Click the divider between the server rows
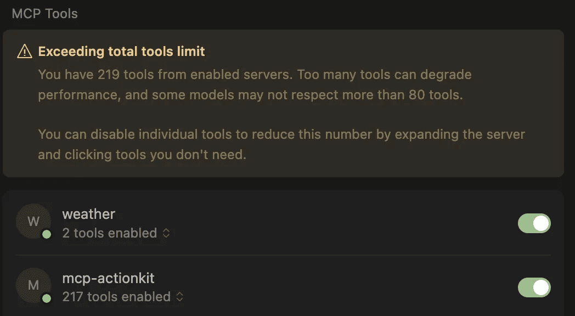Image resolution: width=575 pixels, height=316 pixels. pos(283,255)
